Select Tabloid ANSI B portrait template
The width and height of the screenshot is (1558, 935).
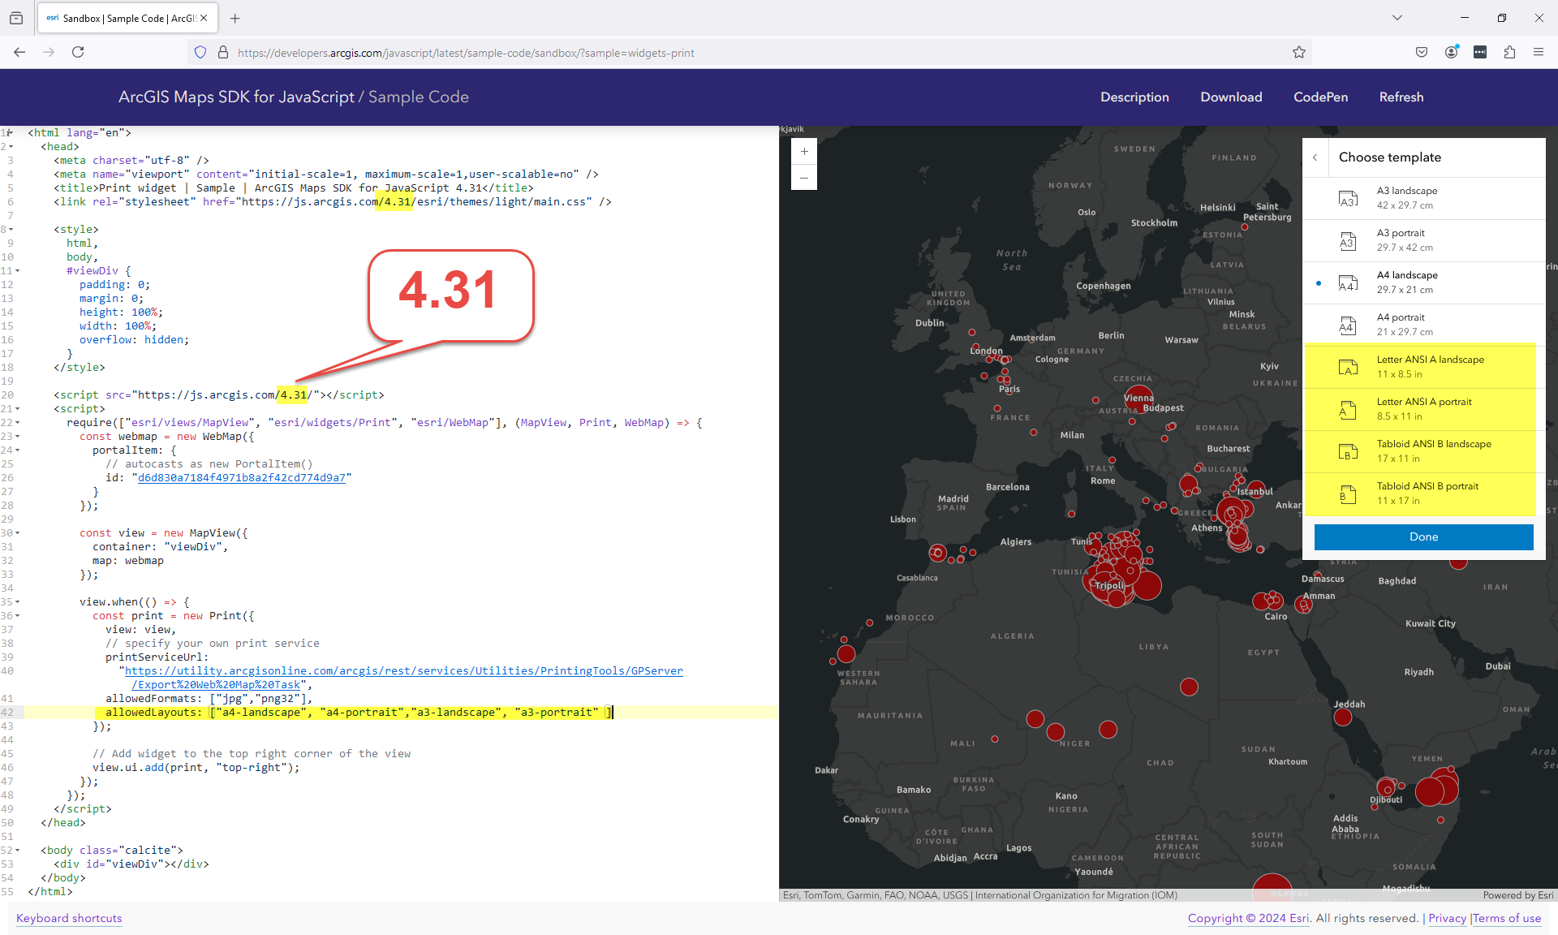click(1424, 493)
